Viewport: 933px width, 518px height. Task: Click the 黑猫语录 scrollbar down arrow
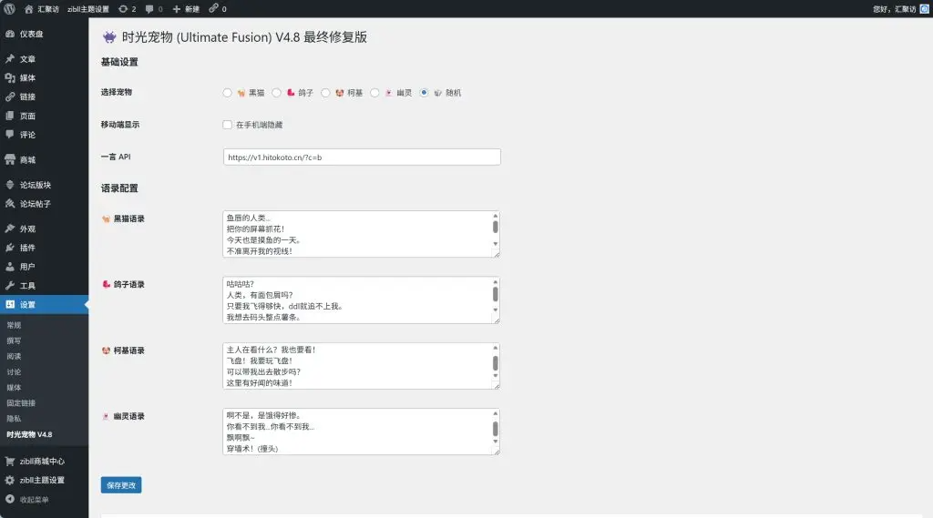click(495, 244)
